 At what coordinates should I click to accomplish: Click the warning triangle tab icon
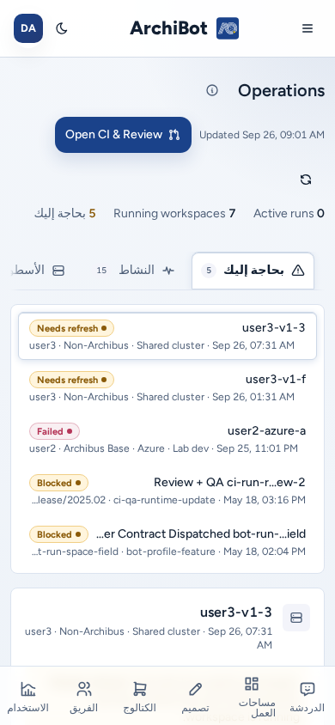point(299,271)
